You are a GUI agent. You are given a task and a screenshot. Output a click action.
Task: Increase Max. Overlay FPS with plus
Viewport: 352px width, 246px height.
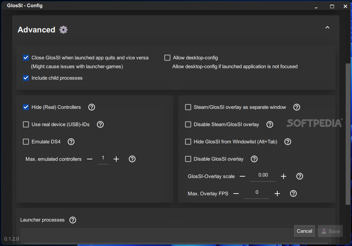pos(277,194)
